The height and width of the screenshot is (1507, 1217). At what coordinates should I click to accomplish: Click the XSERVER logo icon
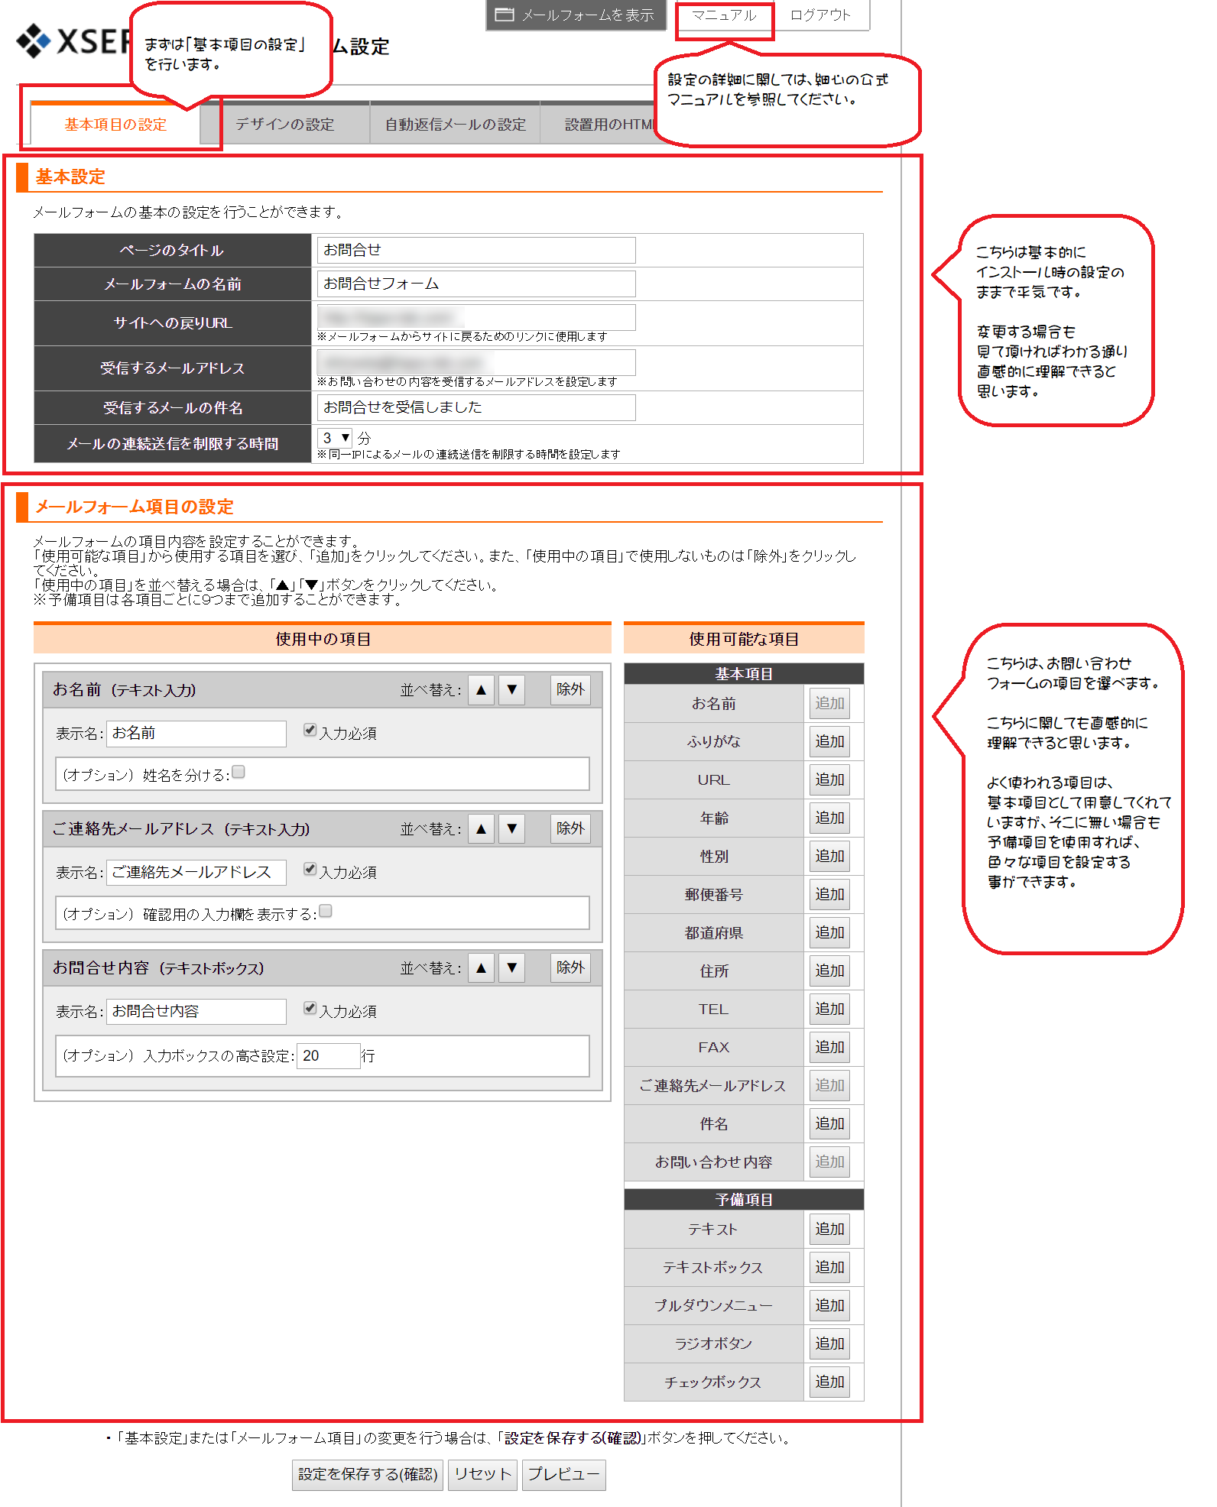click(34, 41)
